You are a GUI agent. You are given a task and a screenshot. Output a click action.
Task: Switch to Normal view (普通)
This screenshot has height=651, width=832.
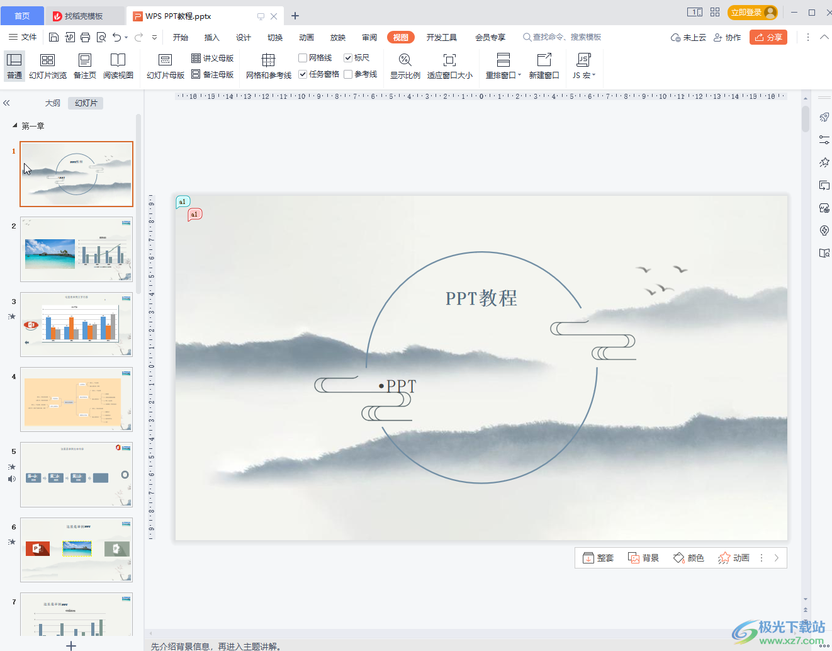[x=14, y=66]
